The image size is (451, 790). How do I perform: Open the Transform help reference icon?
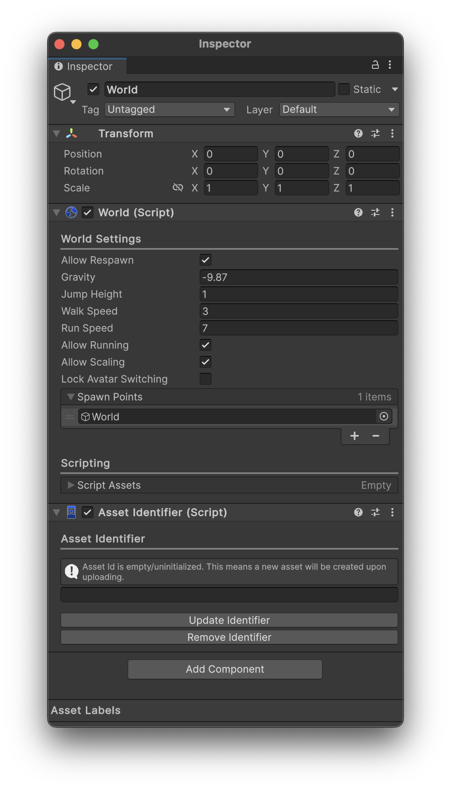pyautogui.click(x=358, y=134)
